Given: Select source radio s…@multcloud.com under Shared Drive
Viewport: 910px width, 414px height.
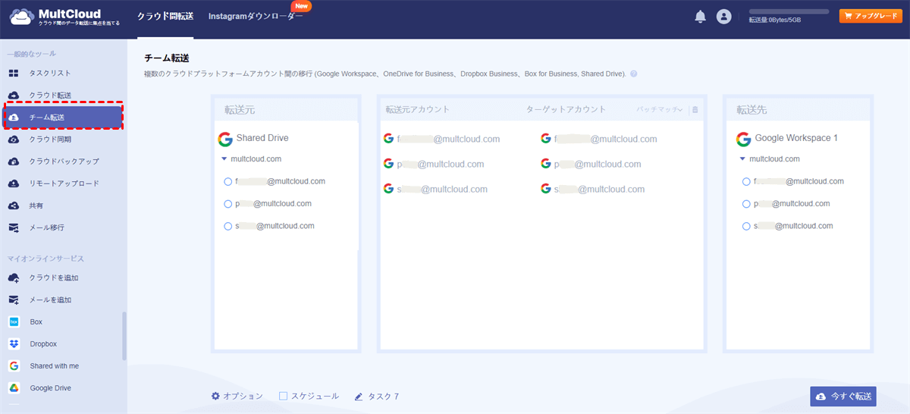Looking at the screenshot, I should click(228, 226).
